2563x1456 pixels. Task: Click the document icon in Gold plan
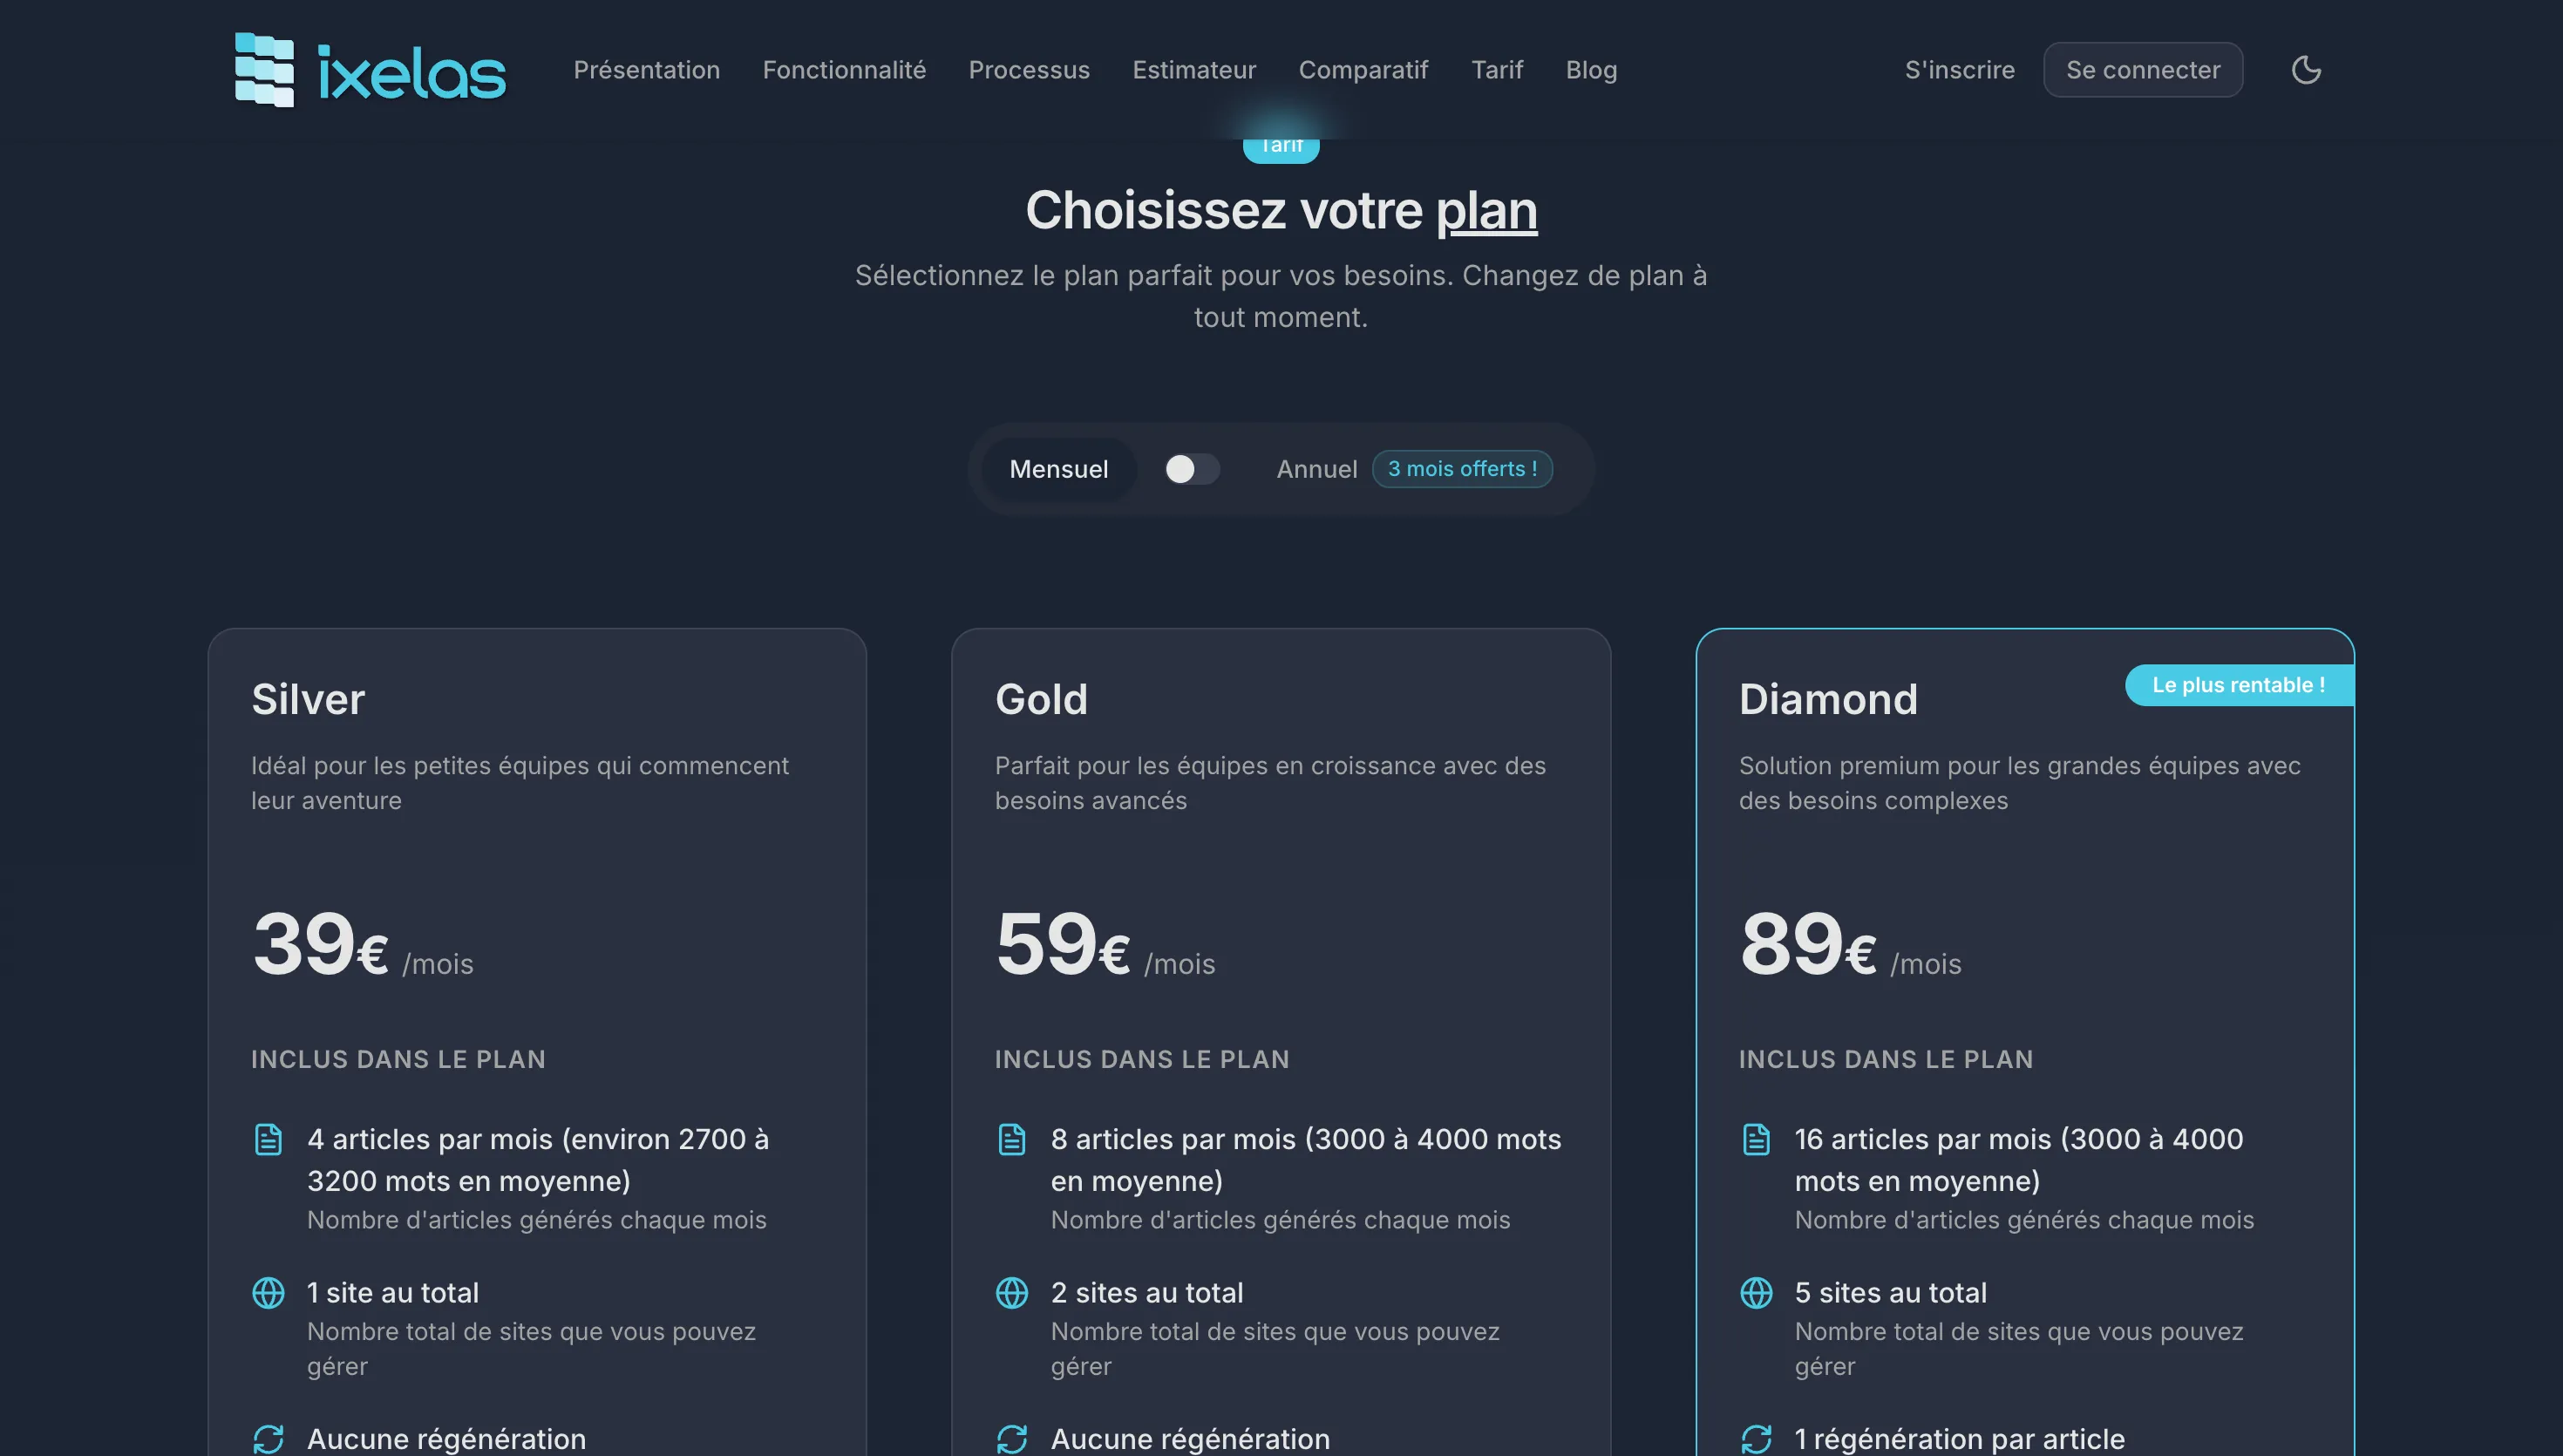(x=1011, y=1139)
